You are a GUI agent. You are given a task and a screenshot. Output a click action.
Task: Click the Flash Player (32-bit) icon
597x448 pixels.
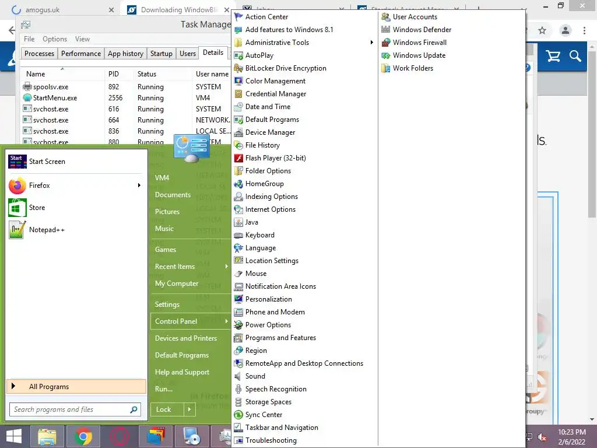coord(238,157)
